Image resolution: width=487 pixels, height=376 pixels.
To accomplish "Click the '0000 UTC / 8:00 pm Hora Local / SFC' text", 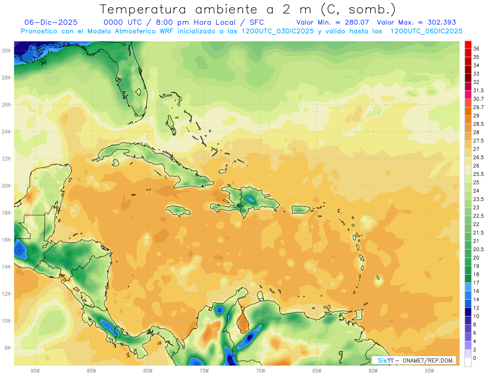I will [184, 22].
